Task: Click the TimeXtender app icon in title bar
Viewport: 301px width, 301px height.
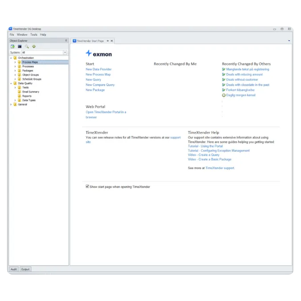Action: click(x=11, y=29)
